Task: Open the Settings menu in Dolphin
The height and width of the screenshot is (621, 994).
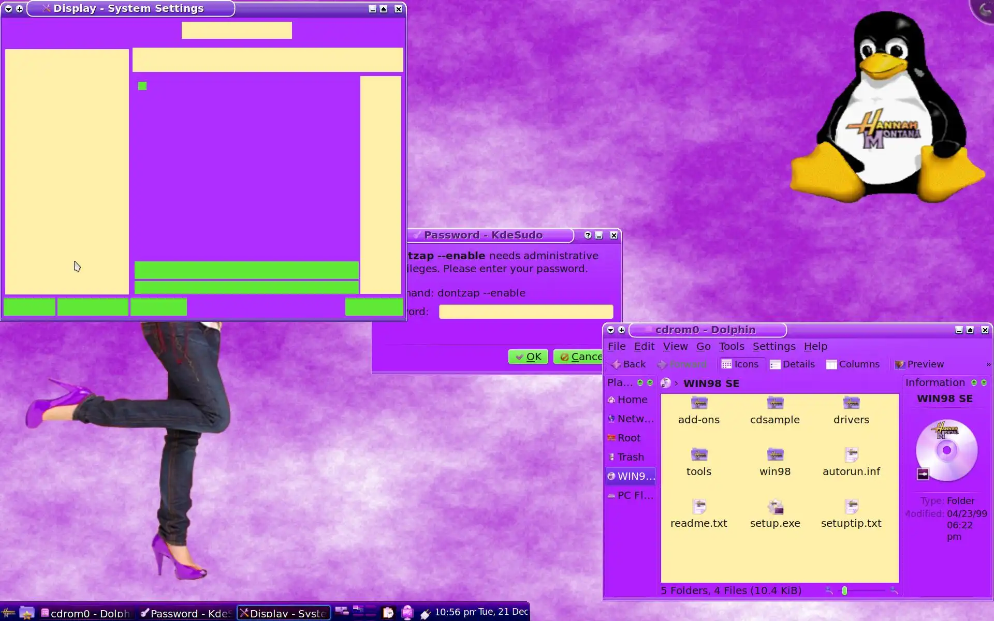Action: (773, 346)
